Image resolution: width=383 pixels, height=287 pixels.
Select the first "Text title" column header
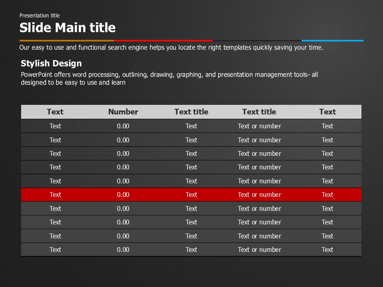point(191,112)
